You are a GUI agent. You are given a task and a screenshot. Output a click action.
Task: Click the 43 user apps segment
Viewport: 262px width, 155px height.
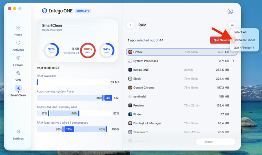108,98
